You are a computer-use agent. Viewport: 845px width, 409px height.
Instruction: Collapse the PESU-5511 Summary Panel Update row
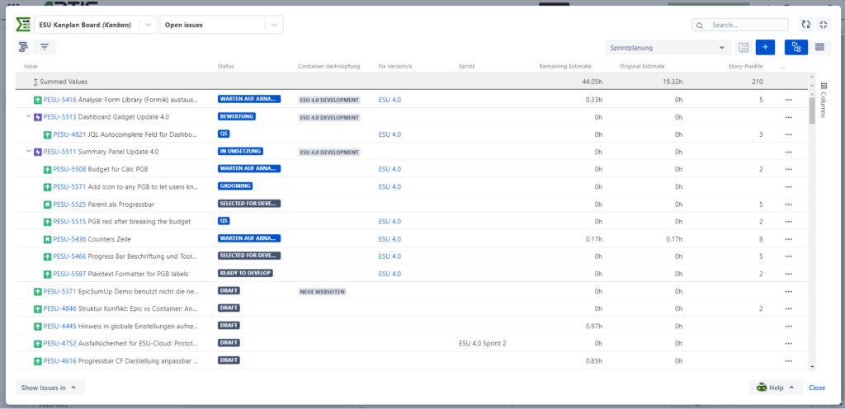[29, 152]
